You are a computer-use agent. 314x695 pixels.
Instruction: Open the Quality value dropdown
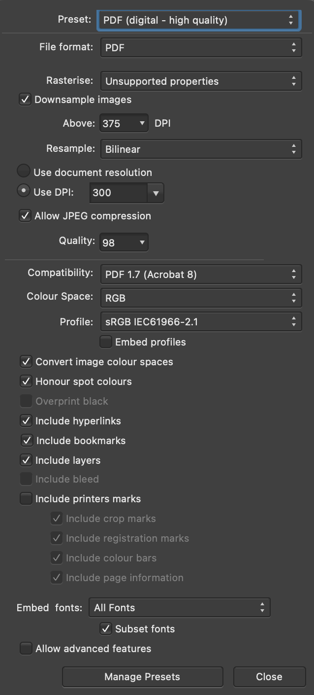(x=142, y=243)
